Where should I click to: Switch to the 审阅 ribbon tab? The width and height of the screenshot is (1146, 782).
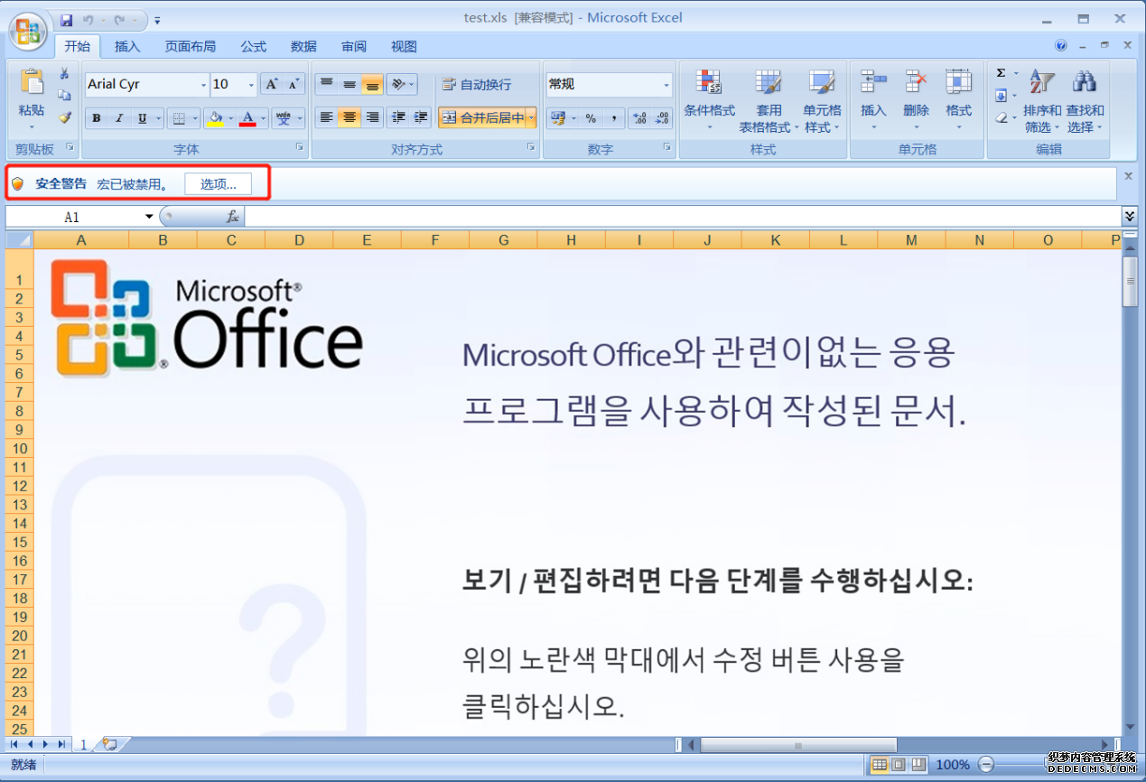pos(354,46)
